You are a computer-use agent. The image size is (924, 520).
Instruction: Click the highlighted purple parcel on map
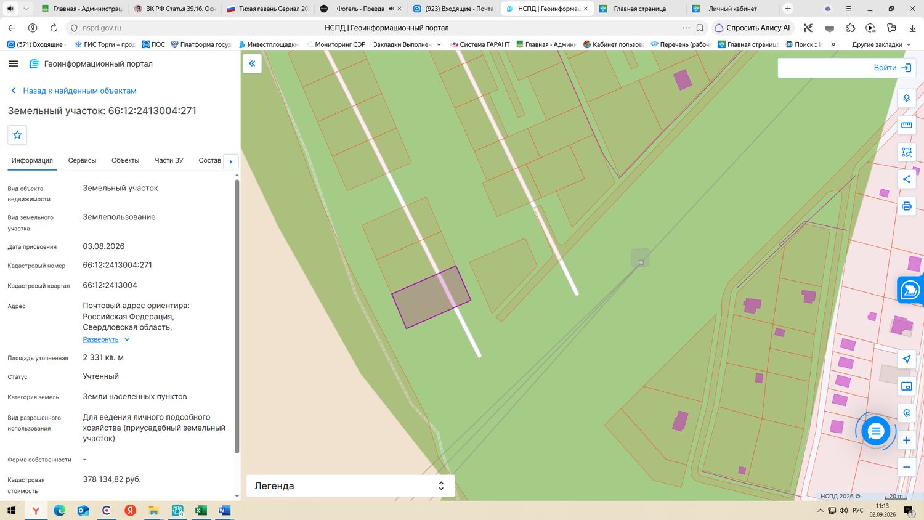tap(431, 297)
